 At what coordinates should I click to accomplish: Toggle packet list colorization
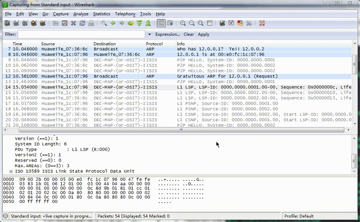161,23
